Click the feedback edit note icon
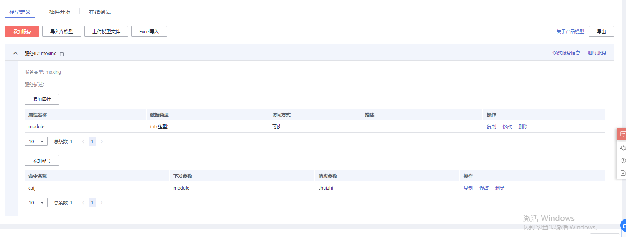Screen dimensions: 626x237 [x=623, y=173]
